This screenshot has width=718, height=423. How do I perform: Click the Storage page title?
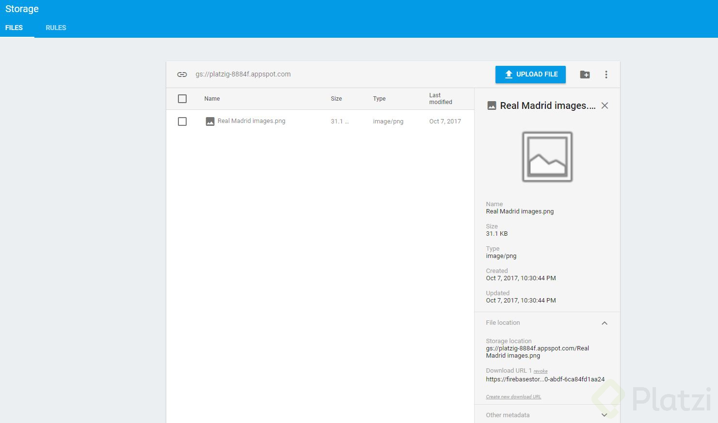point(22,9)
